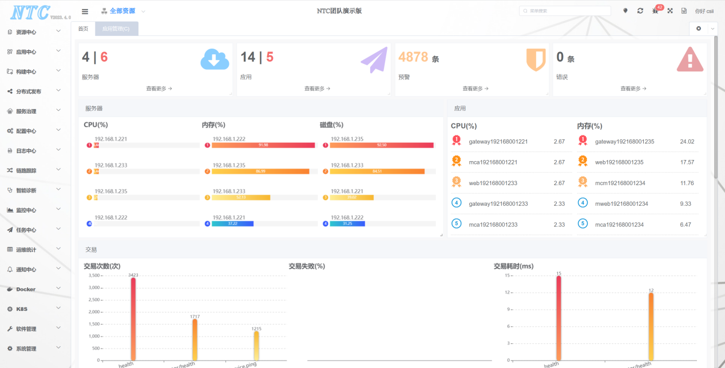Switch to the 应用管理(C) tab

[116, 29]
